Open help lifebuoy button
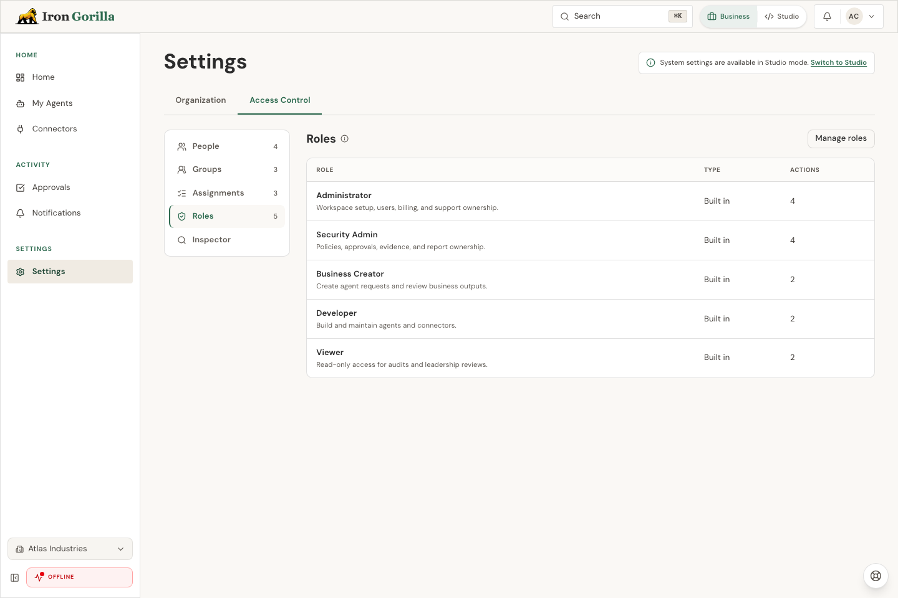 876,576
